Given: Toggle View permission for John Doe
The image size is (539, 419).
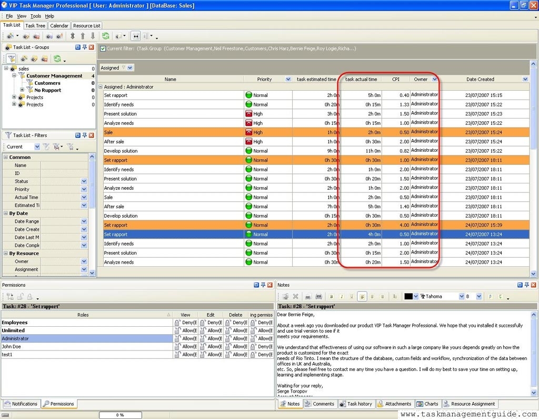Looking at the screenshot, I should click(185, 346).
